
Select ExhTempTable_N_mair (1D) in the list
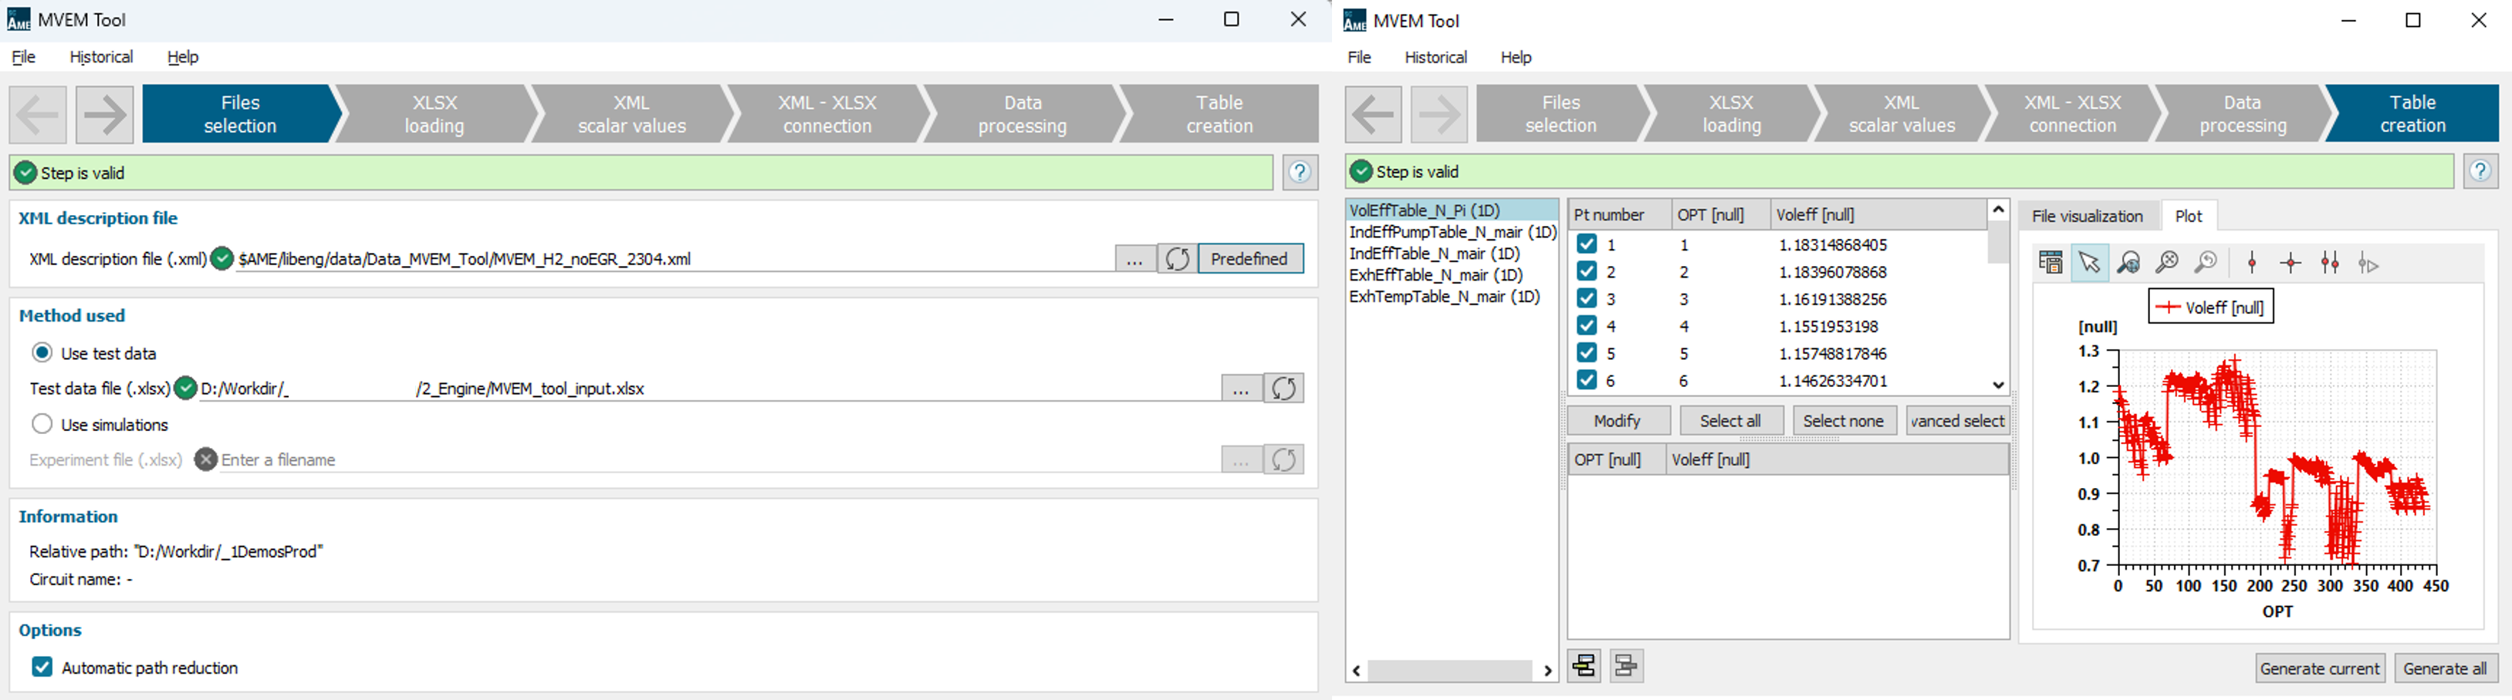pyautogui.click(x=1443, y=297)
